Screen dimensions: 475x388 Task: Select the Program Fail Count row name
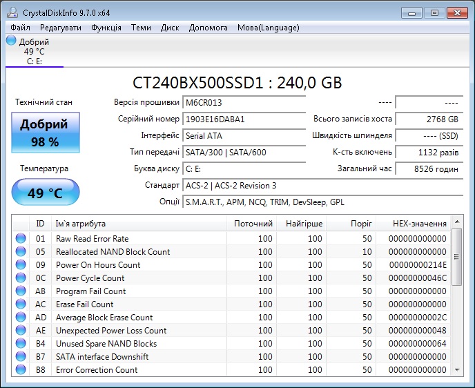pos(91,291)
